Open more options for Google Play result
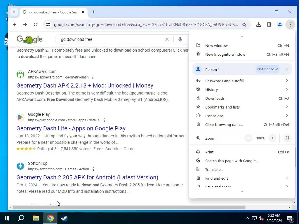299x224 pixels. point(104,120)
